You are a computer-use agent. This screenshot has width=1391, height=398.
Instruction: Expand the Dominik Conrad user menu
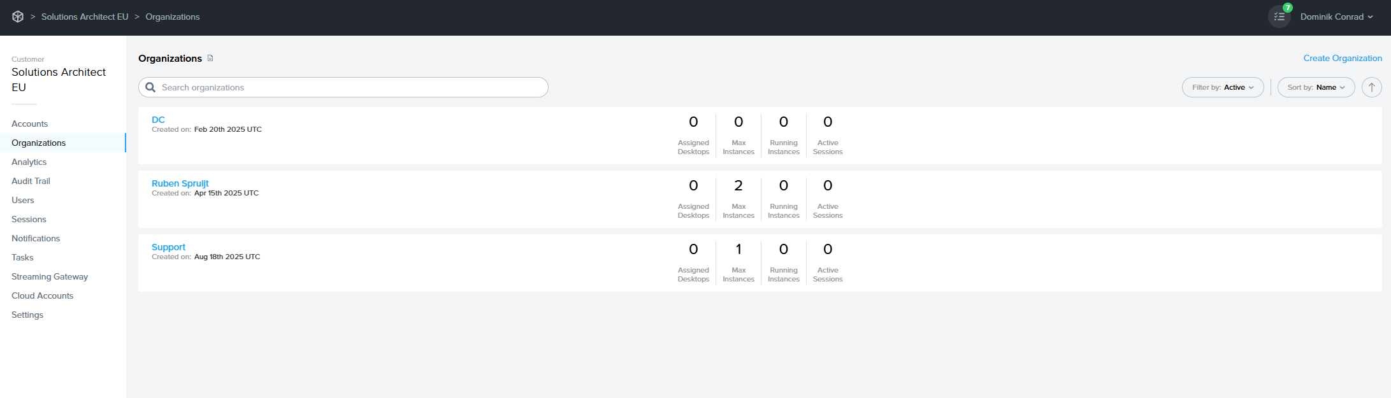tap(1336, 17)
